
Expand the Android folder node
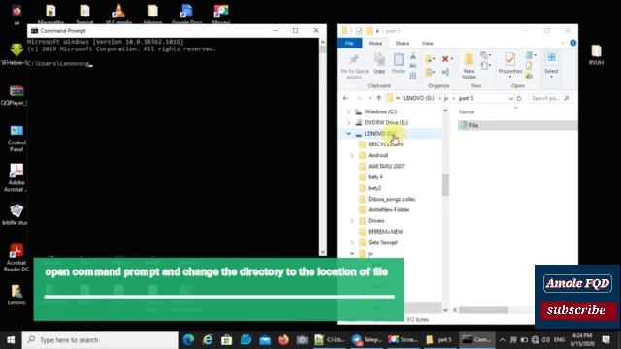352,155
